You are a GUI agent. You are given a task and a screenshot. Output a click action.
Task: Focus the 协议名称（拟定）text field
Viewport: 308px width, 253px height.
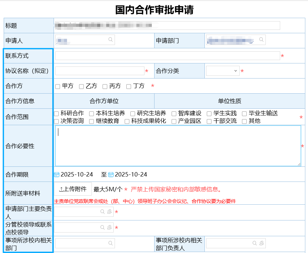(100, 71)
